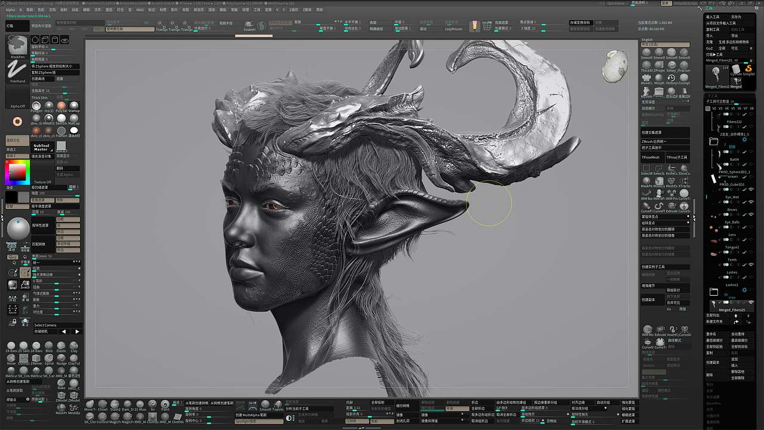
Task: Select the MatCap material sphere
Action: tap(74, 120)
